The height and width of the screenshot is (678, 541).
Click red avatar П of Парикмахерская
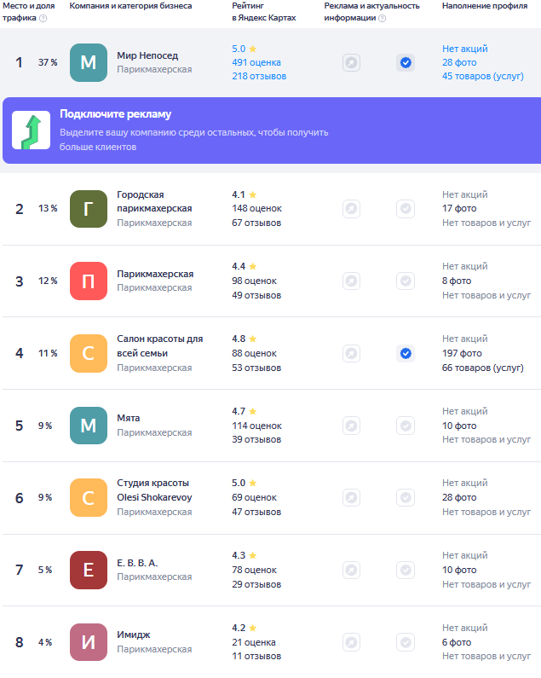[89, 281]
